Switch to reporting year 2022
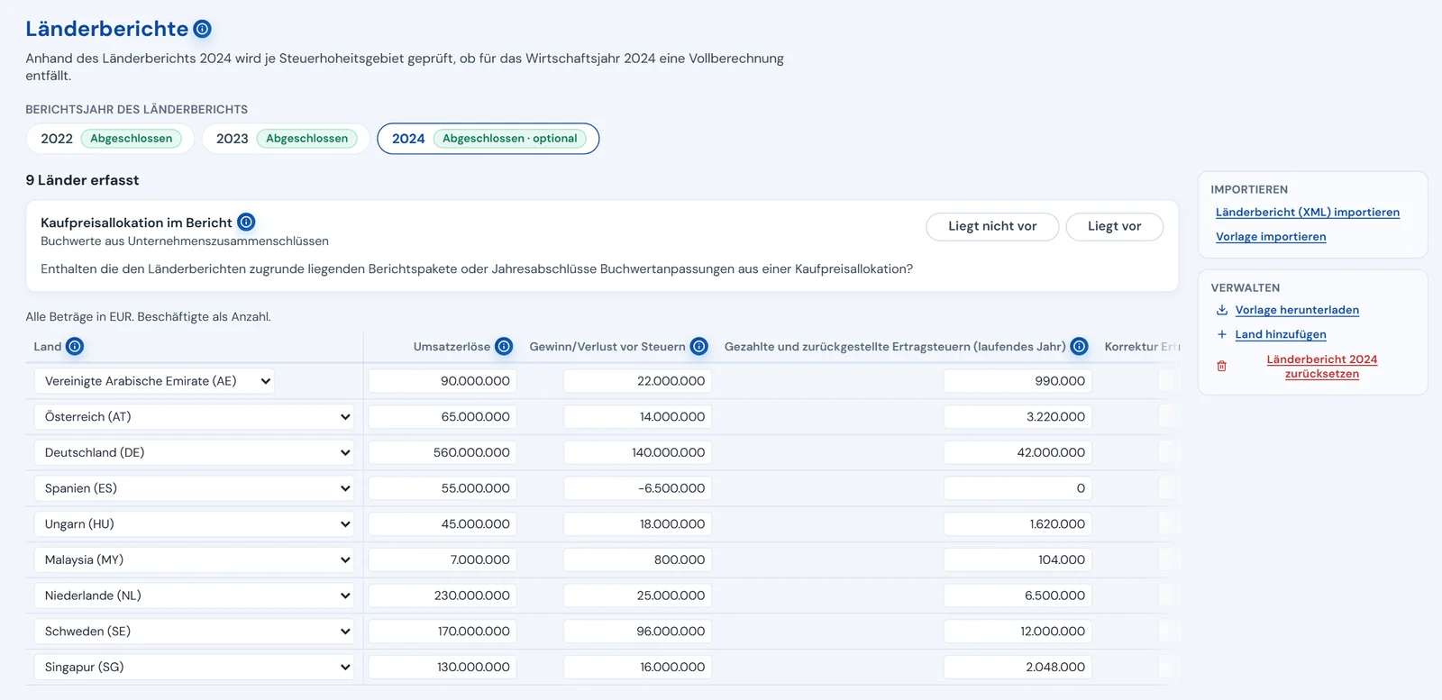 pyautogui.click(x=110, y=139)
